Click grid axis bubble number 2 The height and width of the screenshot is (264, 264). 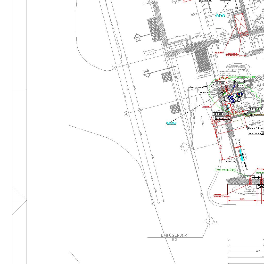pos(114,68)
